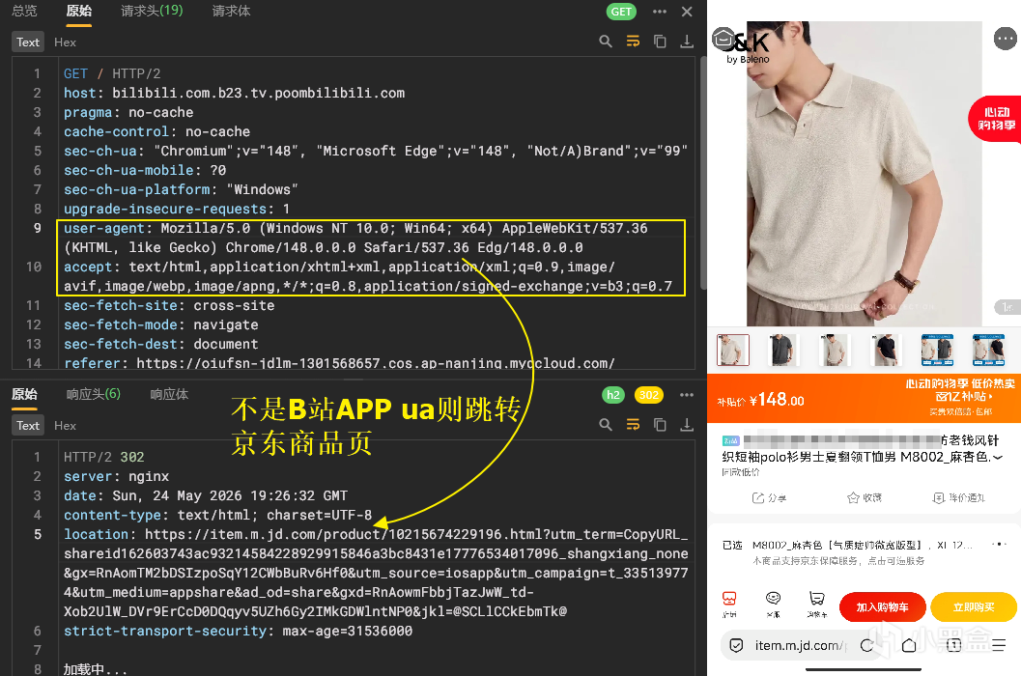The width and height of the screenshot is (1021, 676).
Task: Expand the product title chevron
Action: pos(998,457)
